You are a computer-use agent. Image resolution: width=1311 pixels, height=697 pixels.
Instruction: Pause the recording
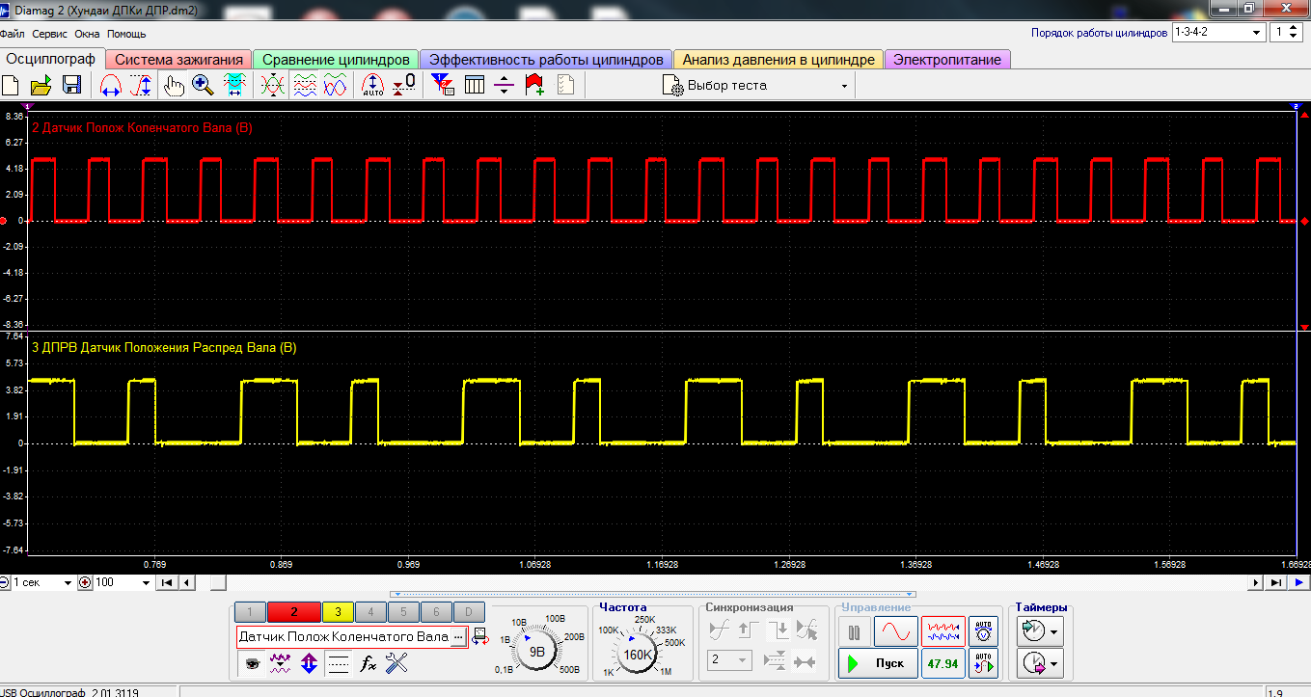pos(854,632)
